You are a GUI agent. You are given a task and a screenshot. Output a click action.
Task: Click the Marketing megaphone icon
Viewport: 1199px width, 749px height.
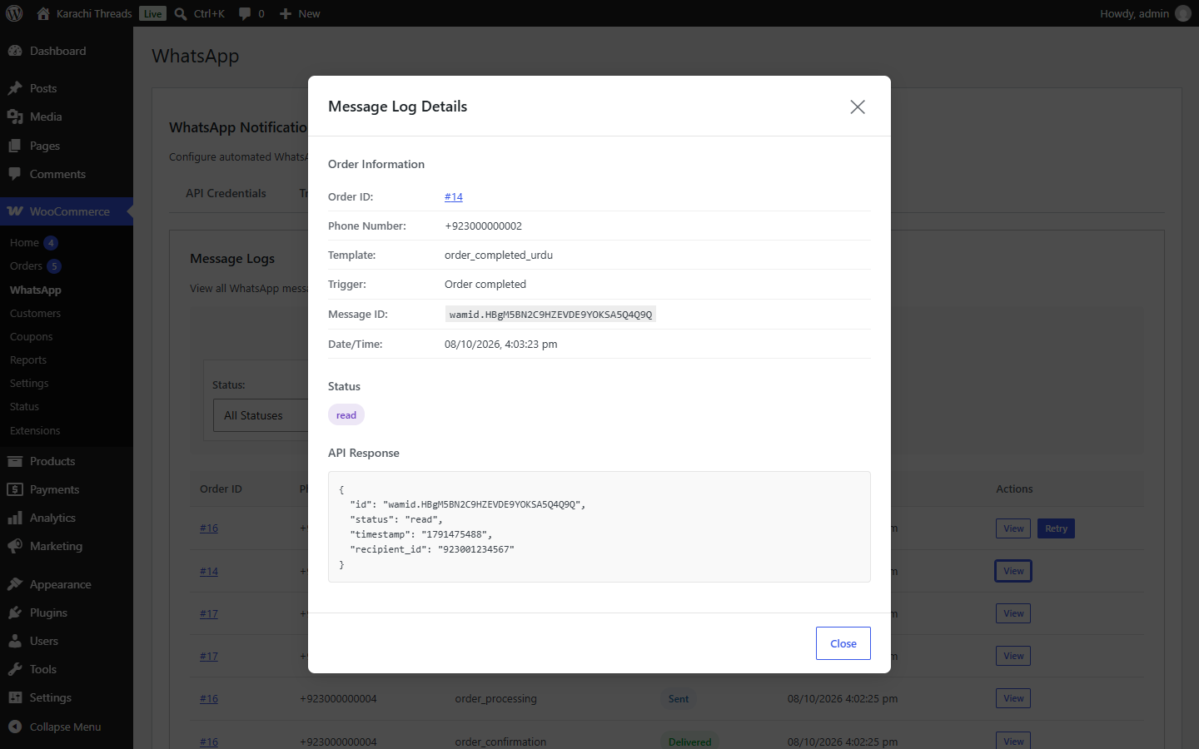point(15,546)
